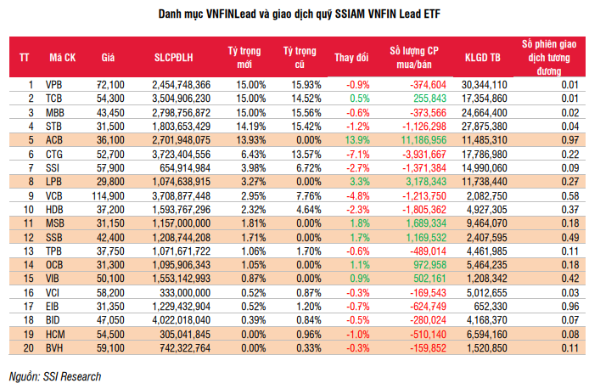Image resolution: width=589 pixels, height=389 pixels.
Task: Click VCI shares outstanding 333,000,000
Action: click(x=185, y=293)
